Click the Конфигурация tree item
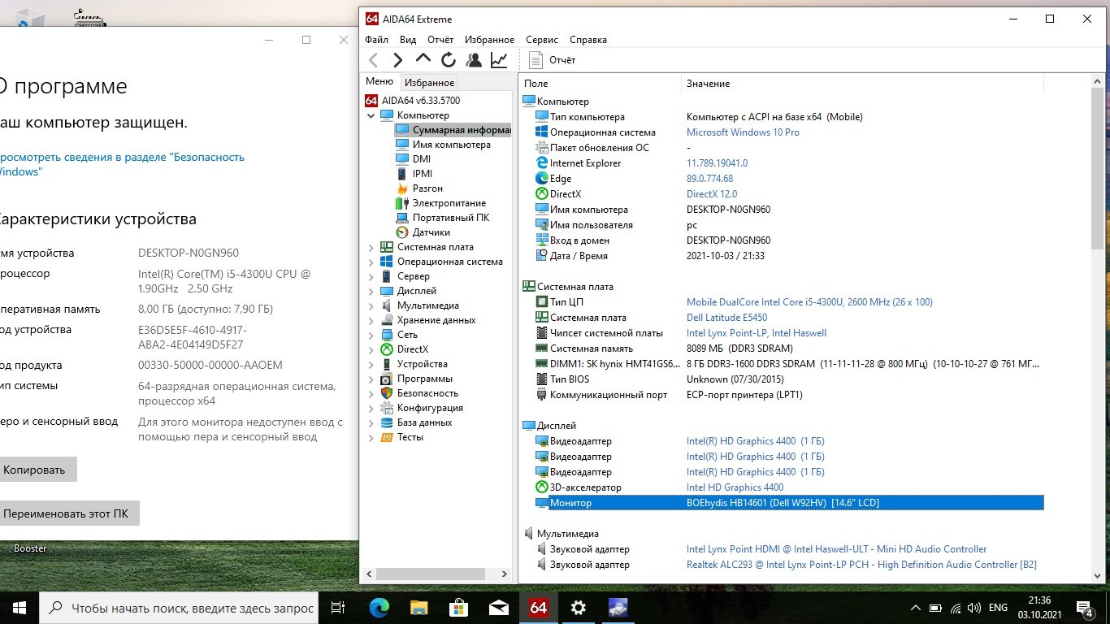The height and width of the screenshot is (624, 1110). [x=429, y=408]
